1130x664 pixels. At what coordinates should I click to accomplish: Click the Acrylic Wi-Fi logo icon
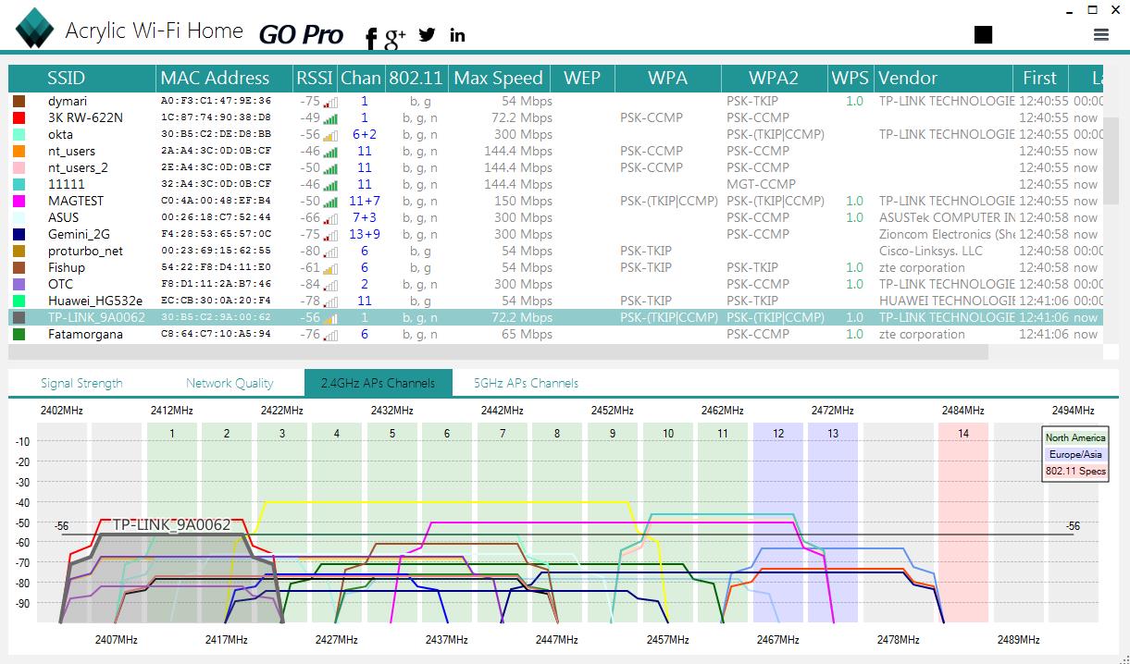[34, 28]
